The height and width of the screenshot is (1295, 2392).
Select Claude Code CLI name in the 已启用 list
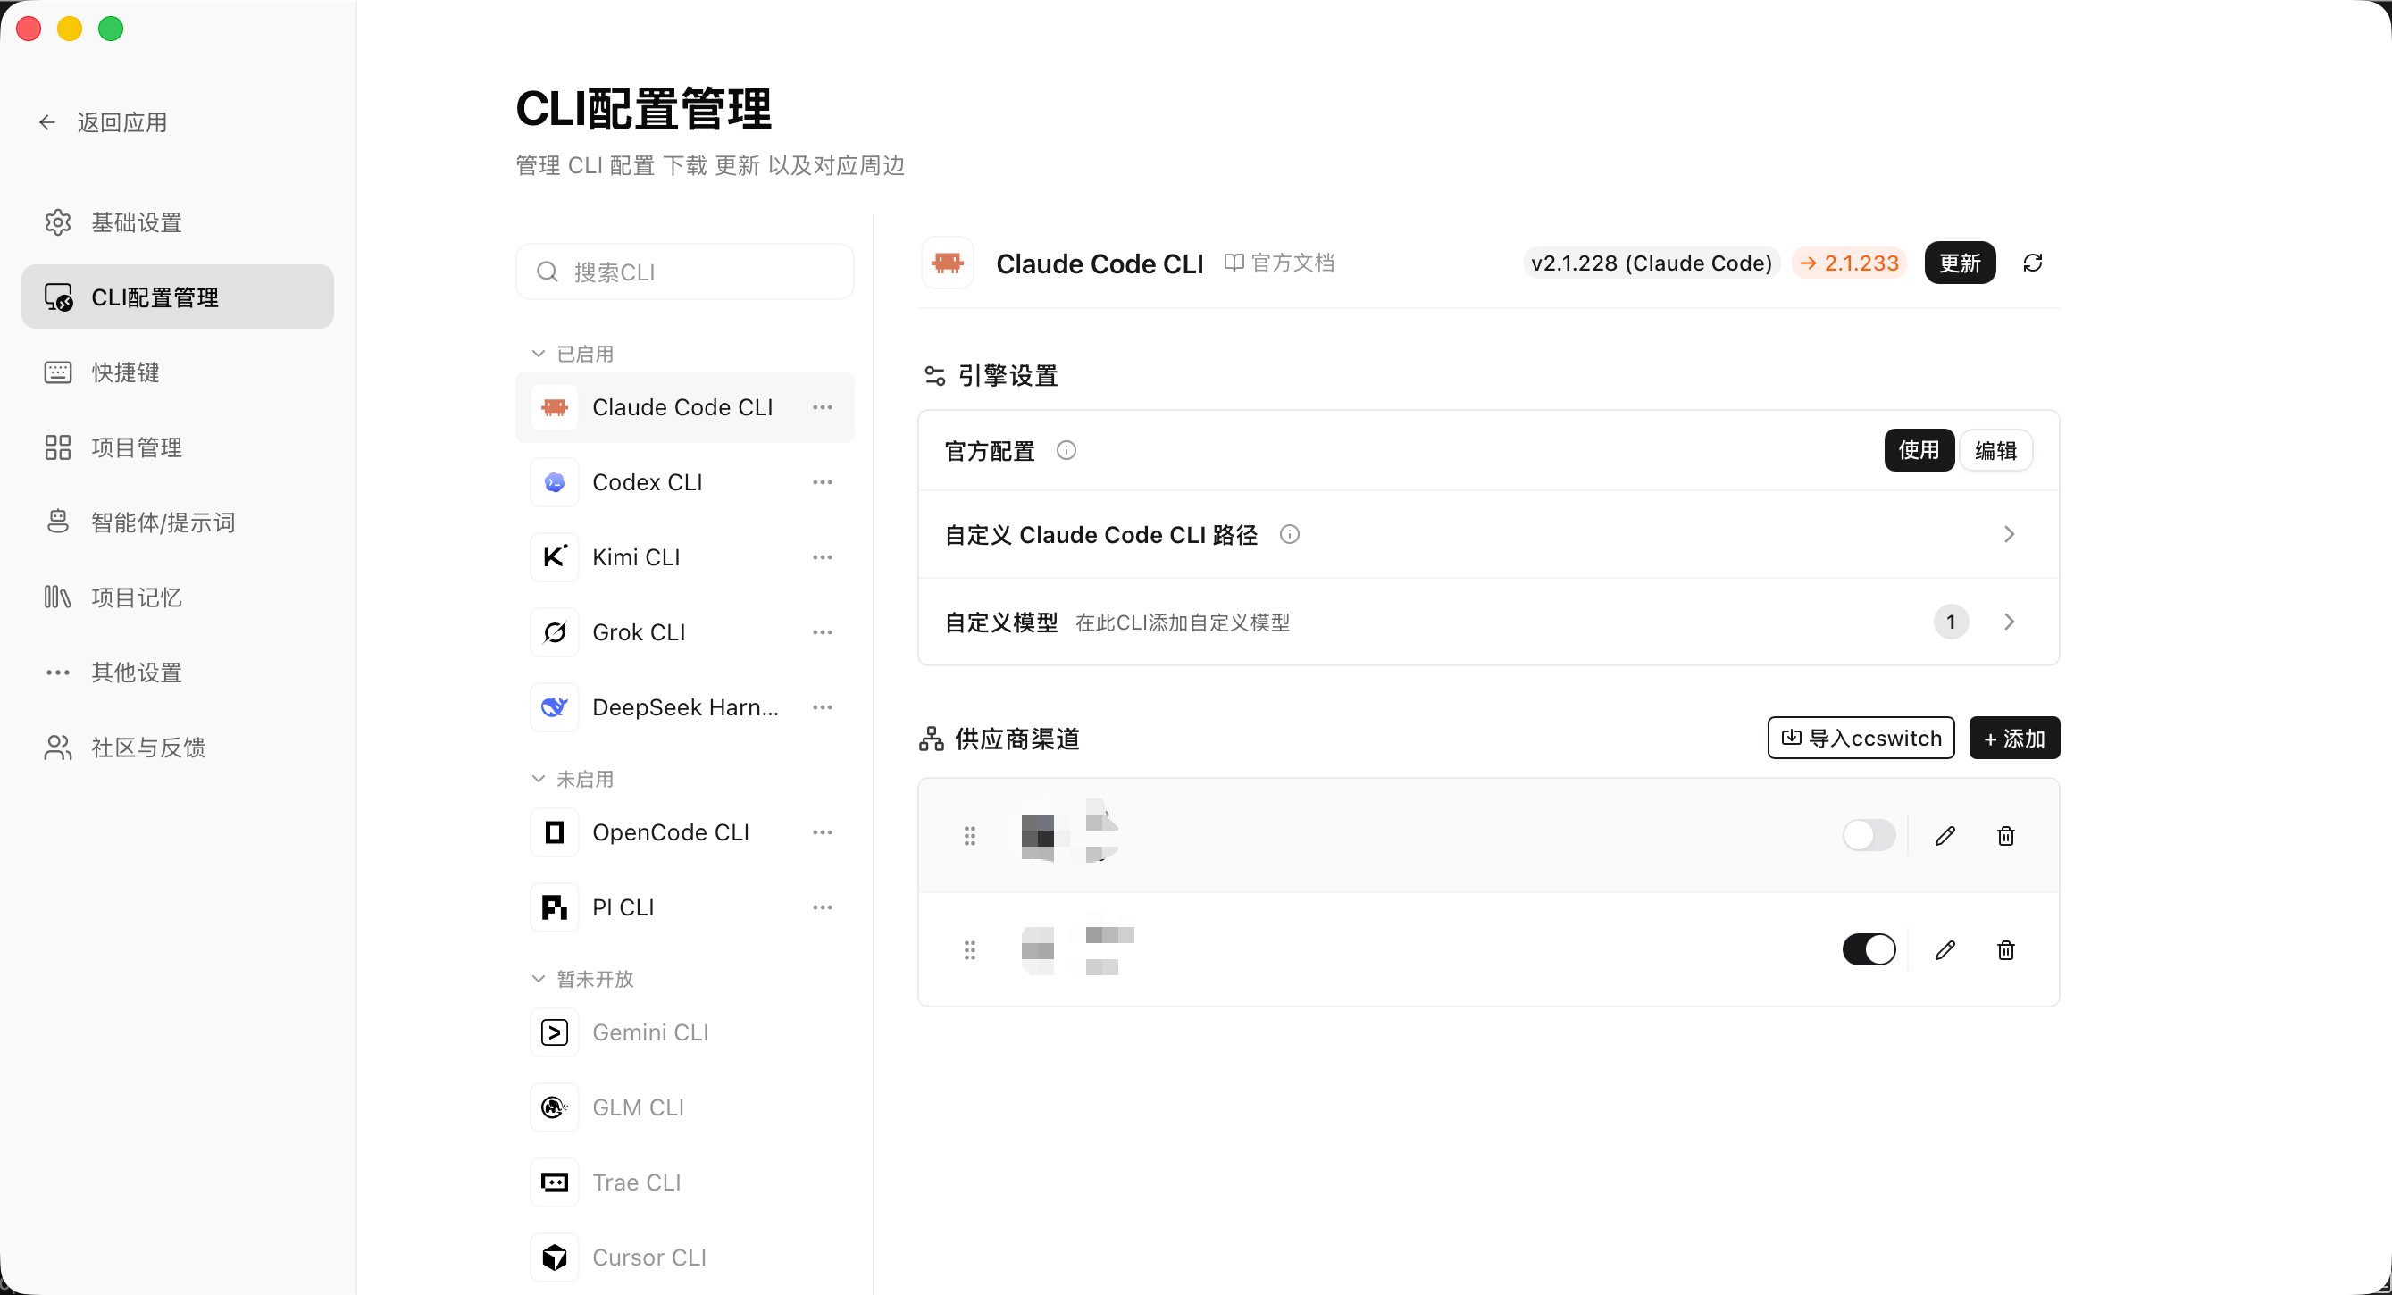682,407
